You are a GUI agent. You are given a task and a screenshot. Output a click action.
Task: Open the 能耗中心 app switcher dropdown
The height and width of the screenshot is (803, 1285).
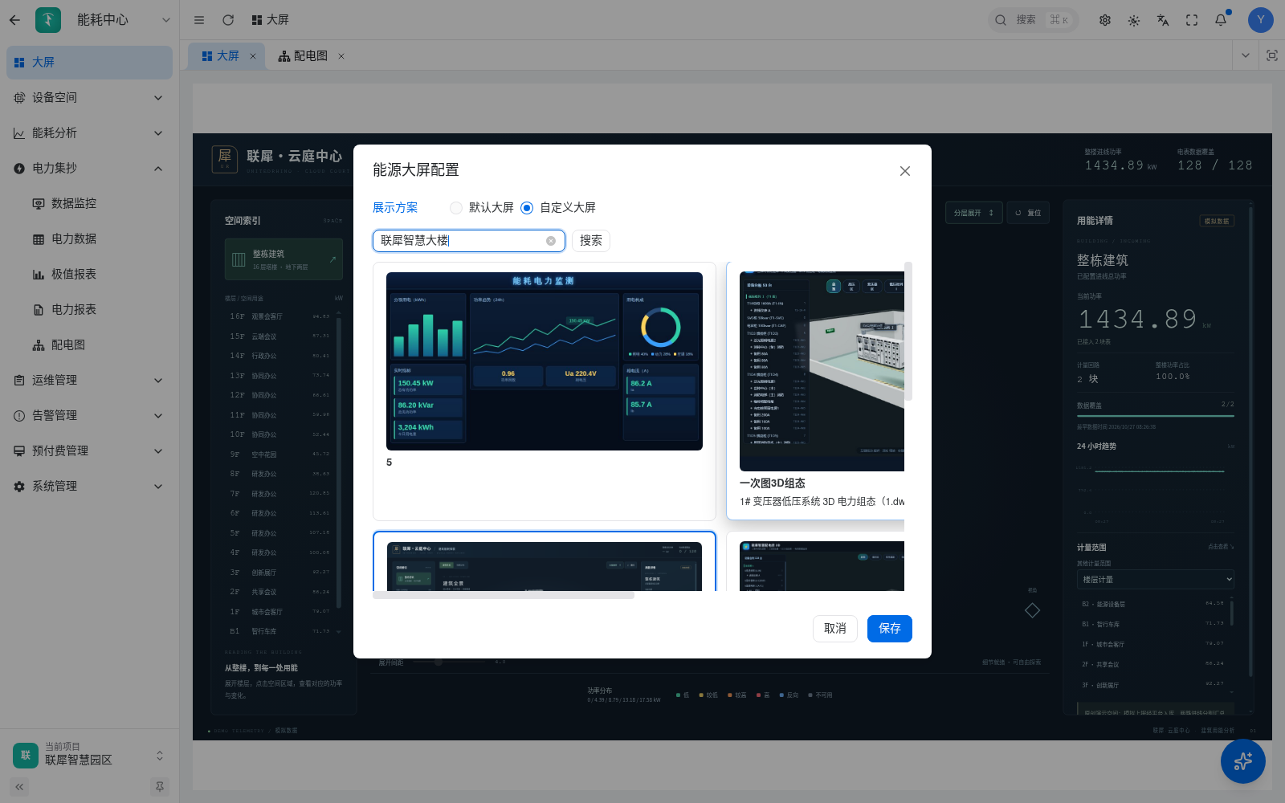tap(166, 20)
